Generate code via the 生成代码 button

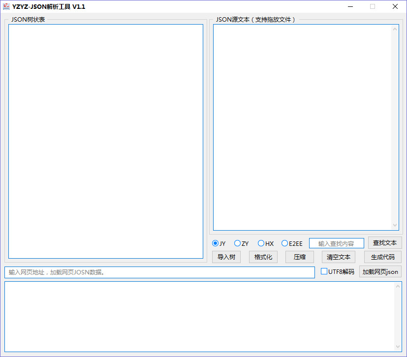coord(383,257)
